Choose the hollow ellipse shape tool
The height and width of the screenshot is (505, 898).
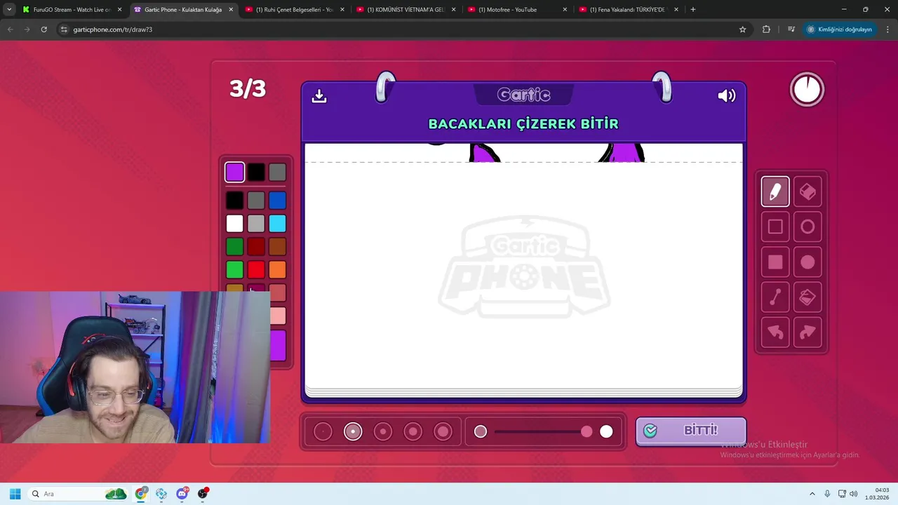[807, 227]
